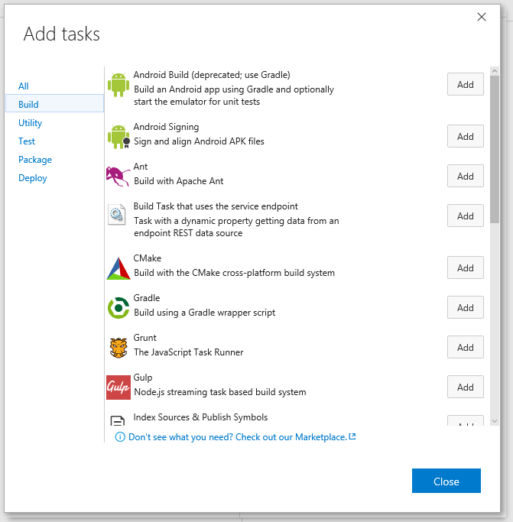Add the Gulp task
The height and width of the screenshot is (522, 513).
tap(466, 387)
